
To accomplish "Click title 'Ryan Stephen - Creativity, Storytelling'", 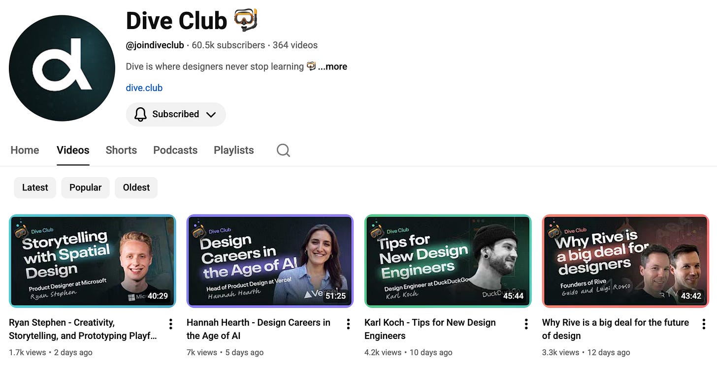I will (83, 329).
